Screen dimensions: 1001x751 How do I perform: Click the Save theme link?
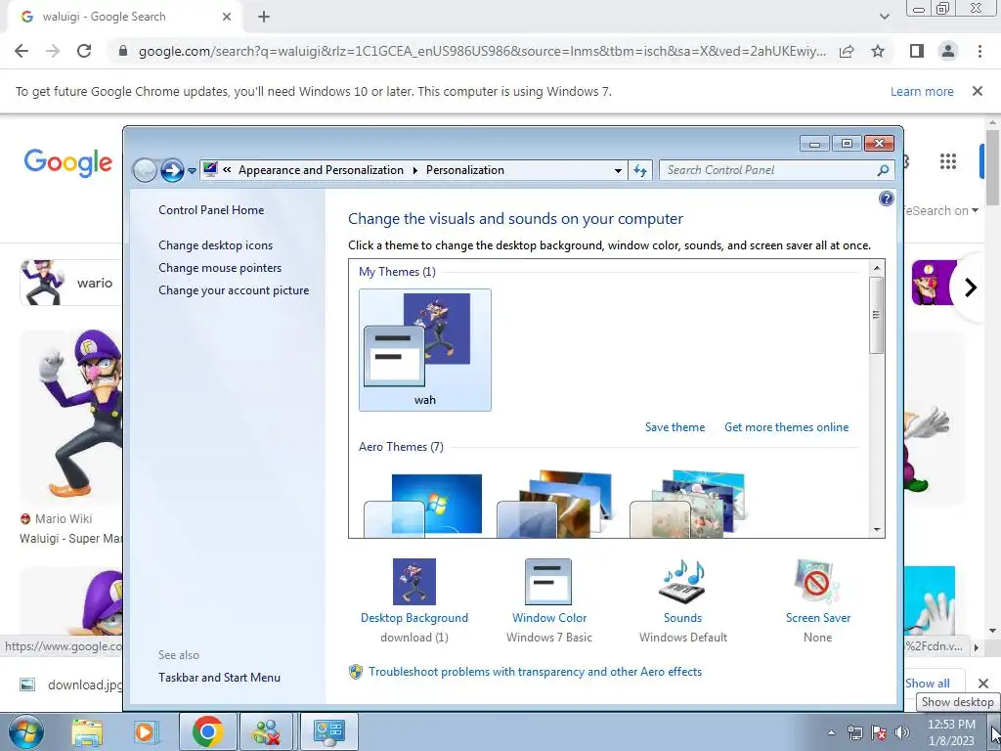675,427
